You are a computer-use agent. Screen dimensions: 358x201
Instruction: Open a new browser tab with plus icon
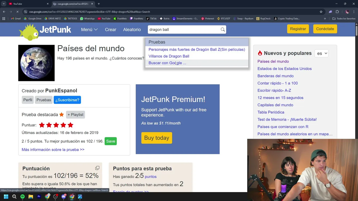coord(99,4)
